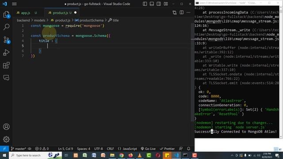Click the Prettier status bar item
This screenshot has width=283, height=159.
tap(167, 149)
